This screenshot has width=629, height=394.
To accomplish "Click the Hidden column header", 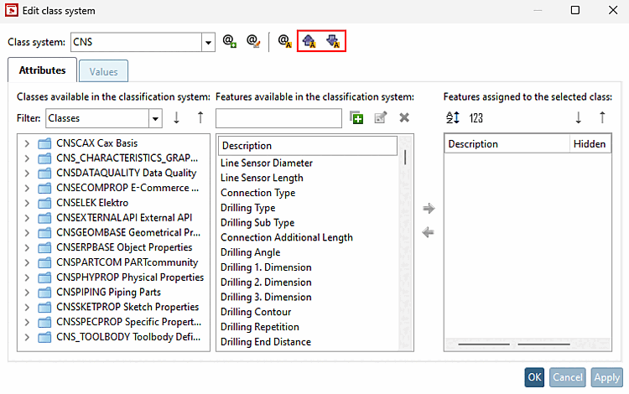I will point(590,144).
